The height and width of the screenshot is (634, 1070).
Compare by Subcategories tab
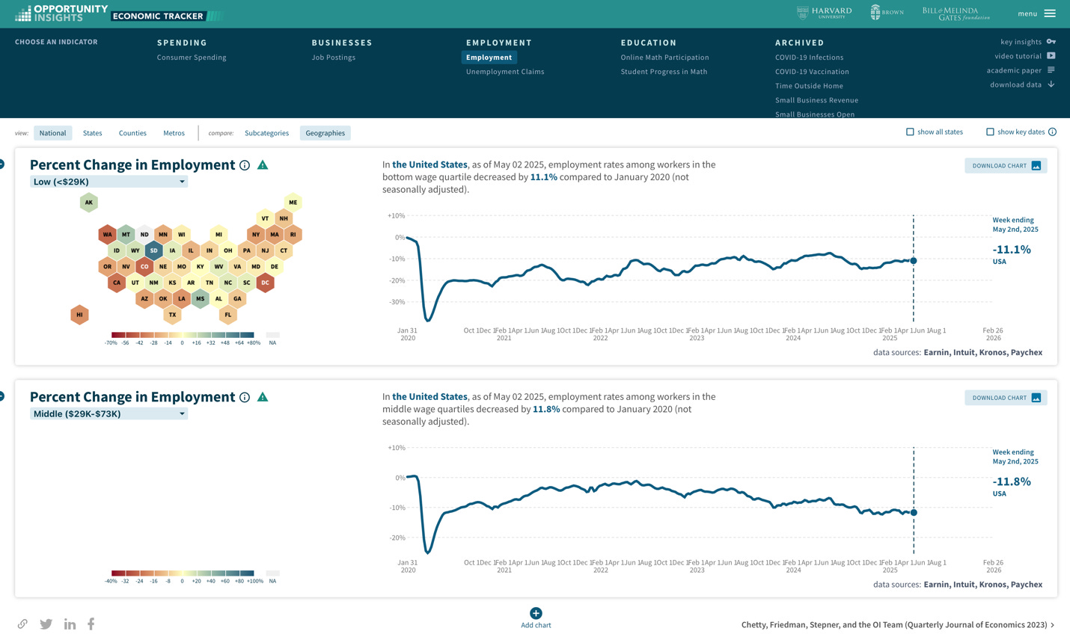coord(266,133)
